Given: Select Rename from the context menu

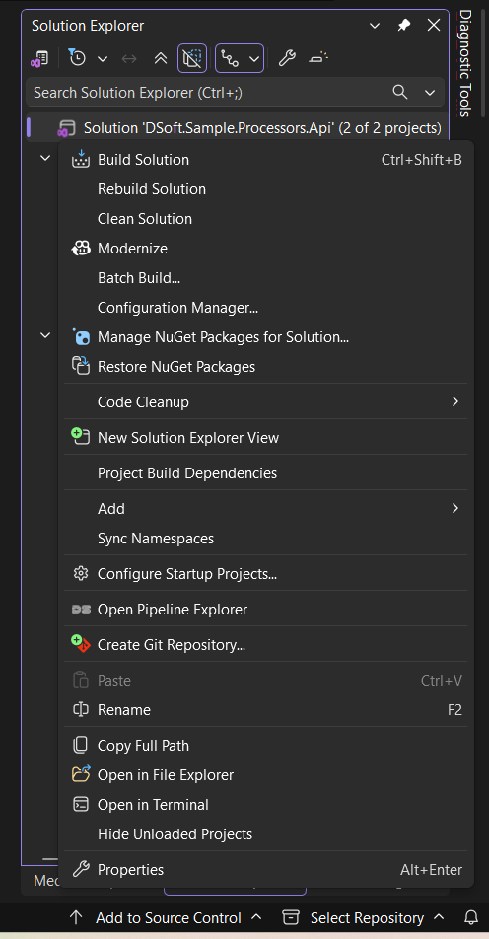Looking at the screenshot, I should 266,710.
